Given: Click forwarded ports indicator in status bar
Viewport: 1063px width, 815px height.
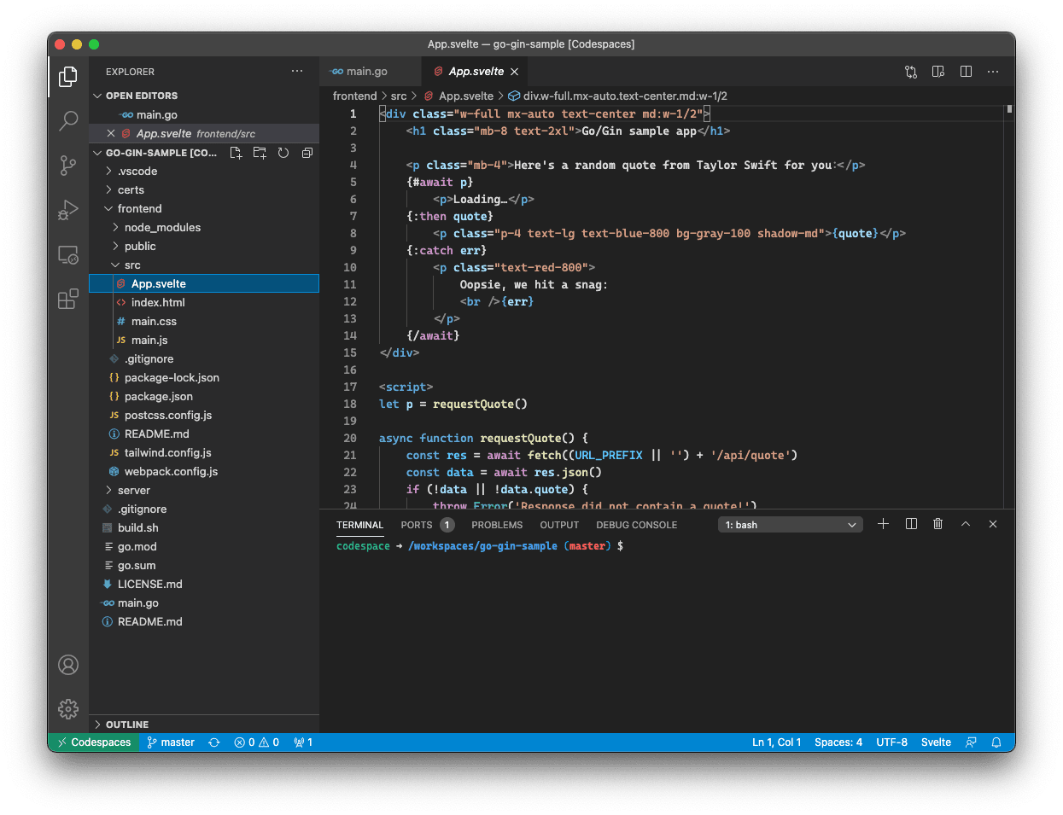Looking at the screenshot, I should 303,742.
